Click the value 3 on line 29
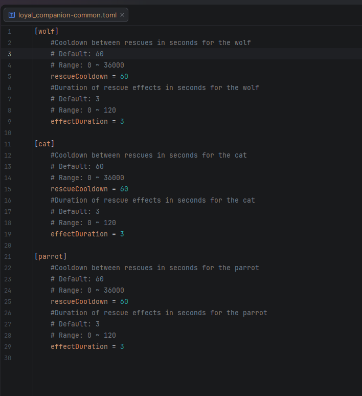The height and width of the screenshot is (396, 362). (122, 346)
